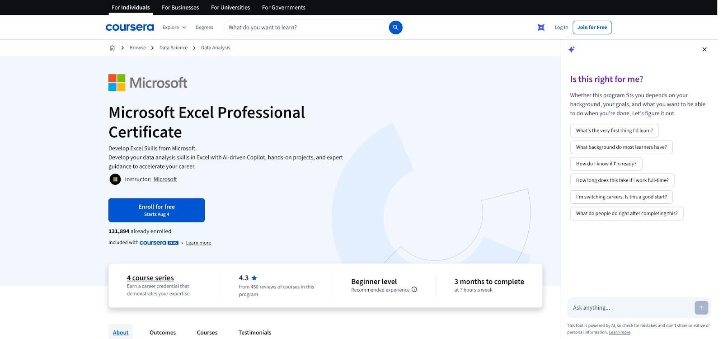This screenshot has height=339, width=723.
Task: Click the Enroll for free button
Action: pyautogui.click(x=156, y=210)
